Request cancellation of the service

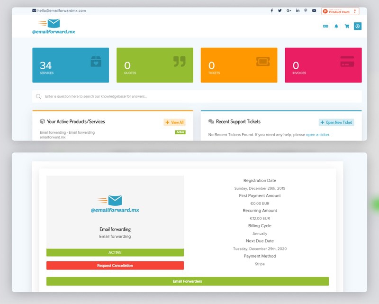tap(115, 266)
